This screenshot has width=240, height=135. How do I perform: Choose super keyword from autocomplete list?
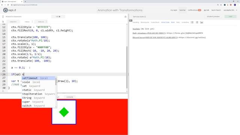coord(38,102)
